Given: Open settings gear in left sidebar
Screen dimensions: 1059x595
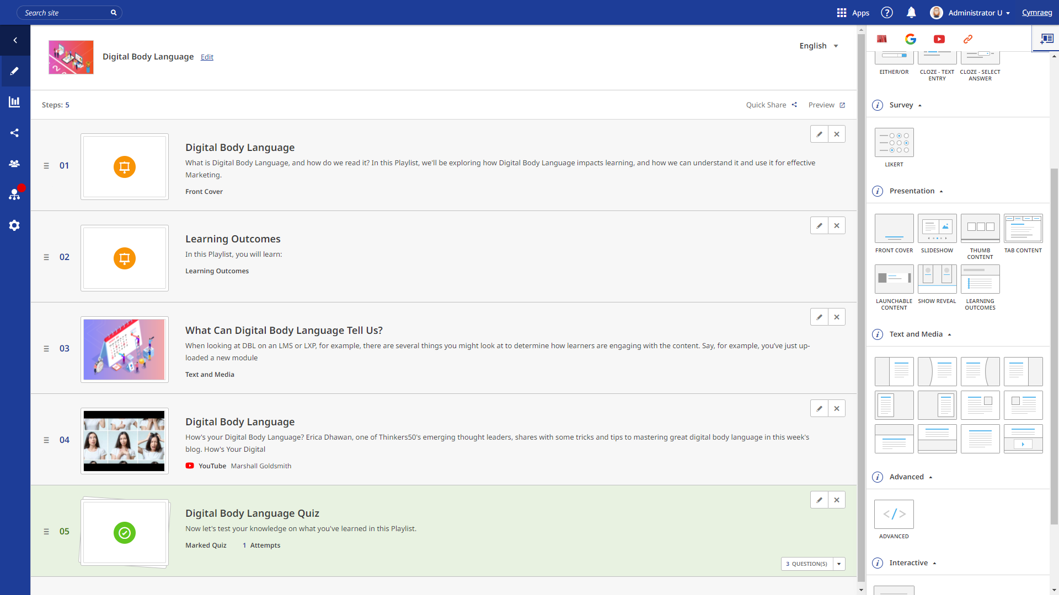Looking at the screenshot, I should tap(14, 225).
